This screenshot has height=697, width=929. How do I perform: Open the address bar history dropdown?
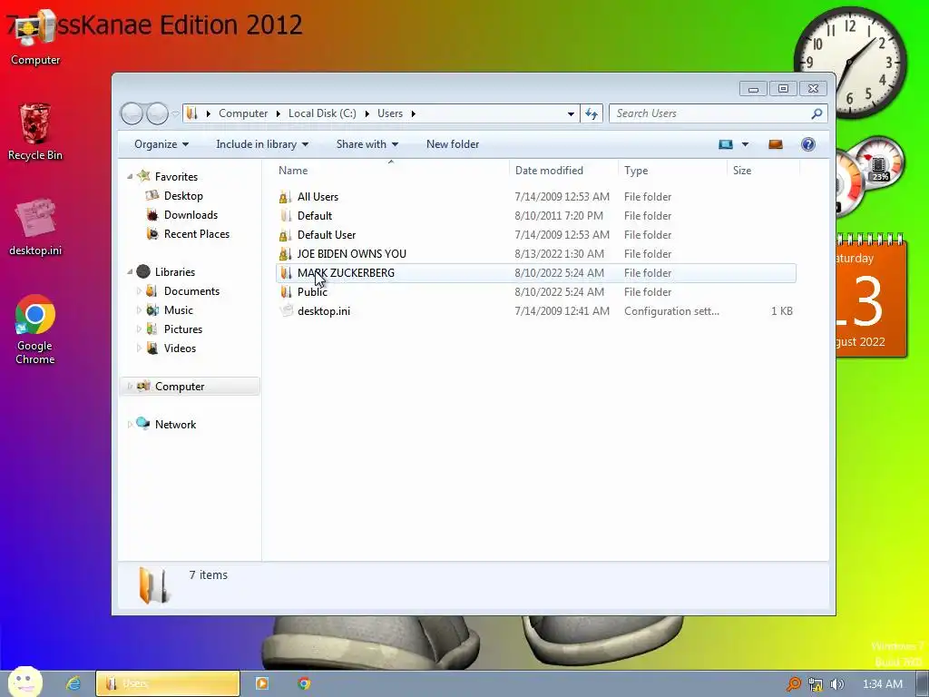click(x=571, y=113)
